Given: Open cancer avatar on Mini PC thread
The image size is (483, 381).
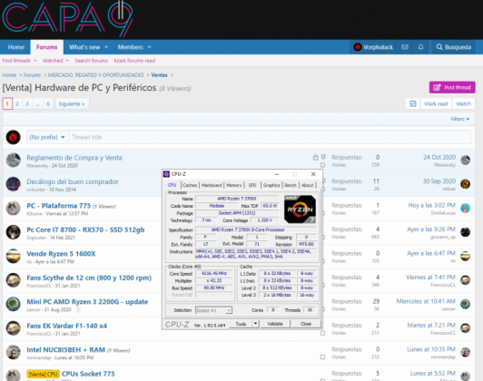Looking at the screenshot, I should 14,304.
